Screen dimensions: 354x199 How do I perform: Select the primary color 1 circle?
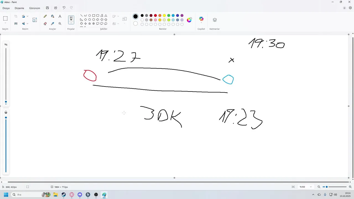point(136,17)
